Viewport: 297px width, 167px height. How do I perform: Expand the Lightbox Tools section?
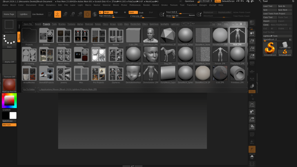277,36
